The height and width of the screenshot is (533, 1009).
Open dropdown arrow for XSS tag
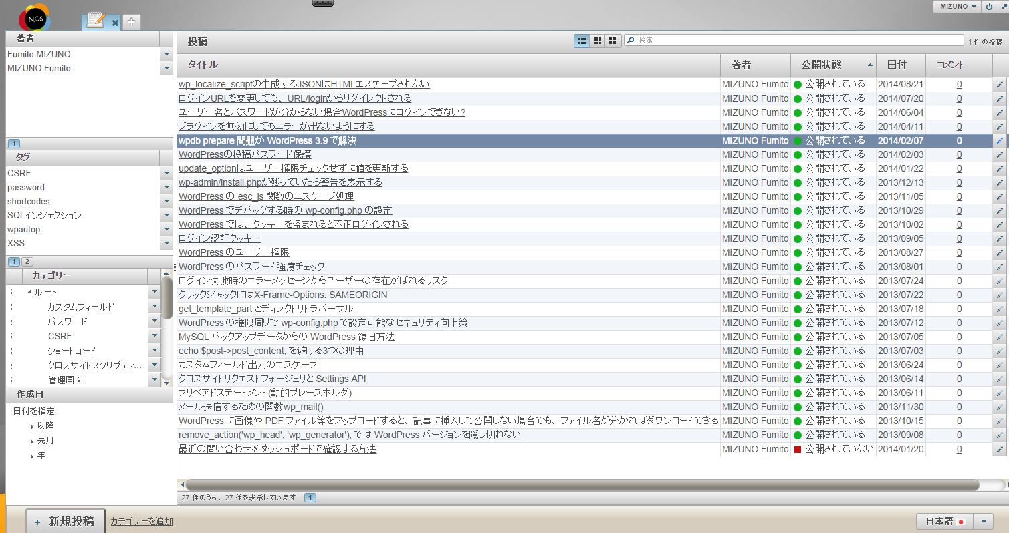pos(166,244)
